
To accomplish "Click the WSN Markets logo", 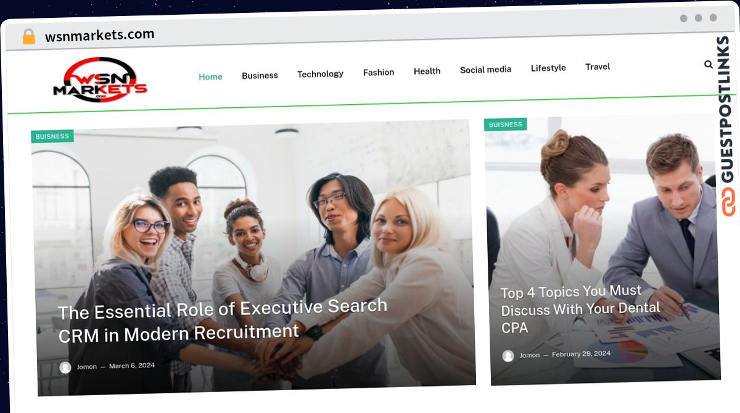I will point(100,80).
